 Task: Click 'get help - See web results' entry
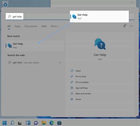coord(26,62)
